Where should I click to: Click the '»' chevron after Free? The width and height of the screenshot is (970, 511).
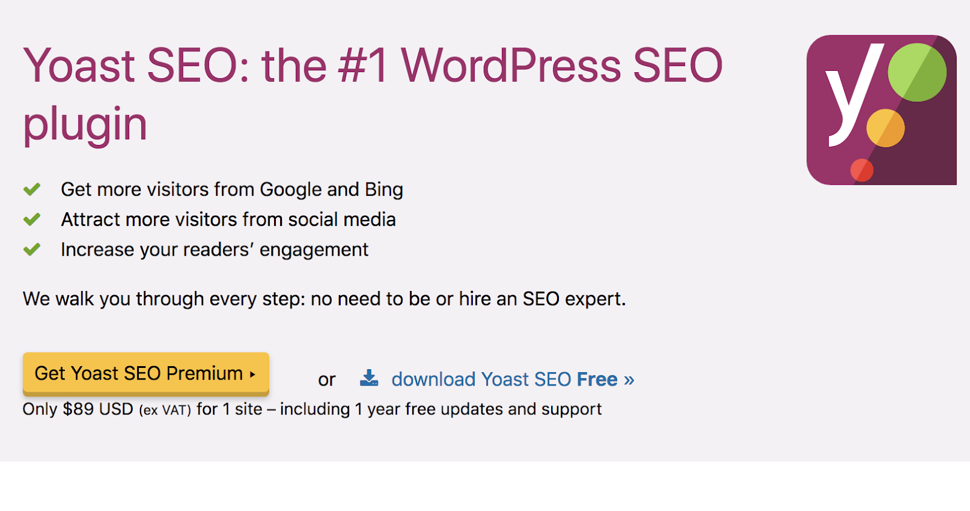click(x=629, y=379)
